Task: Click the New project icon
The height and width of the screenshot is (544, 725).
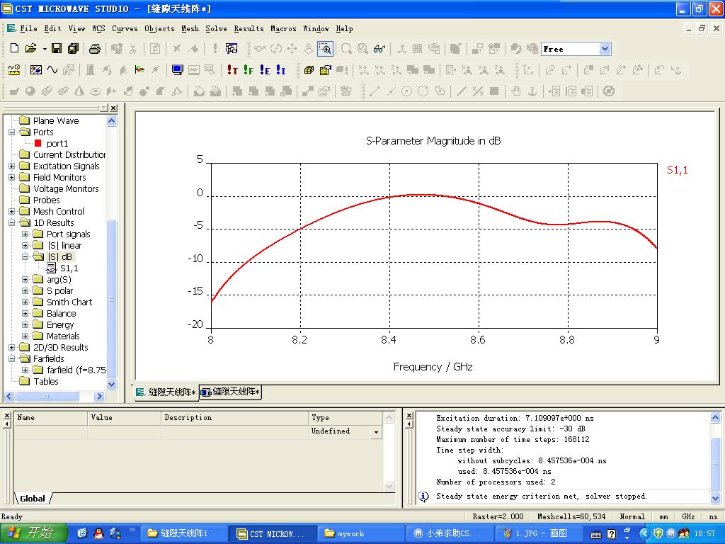Action: click(14, 48)
